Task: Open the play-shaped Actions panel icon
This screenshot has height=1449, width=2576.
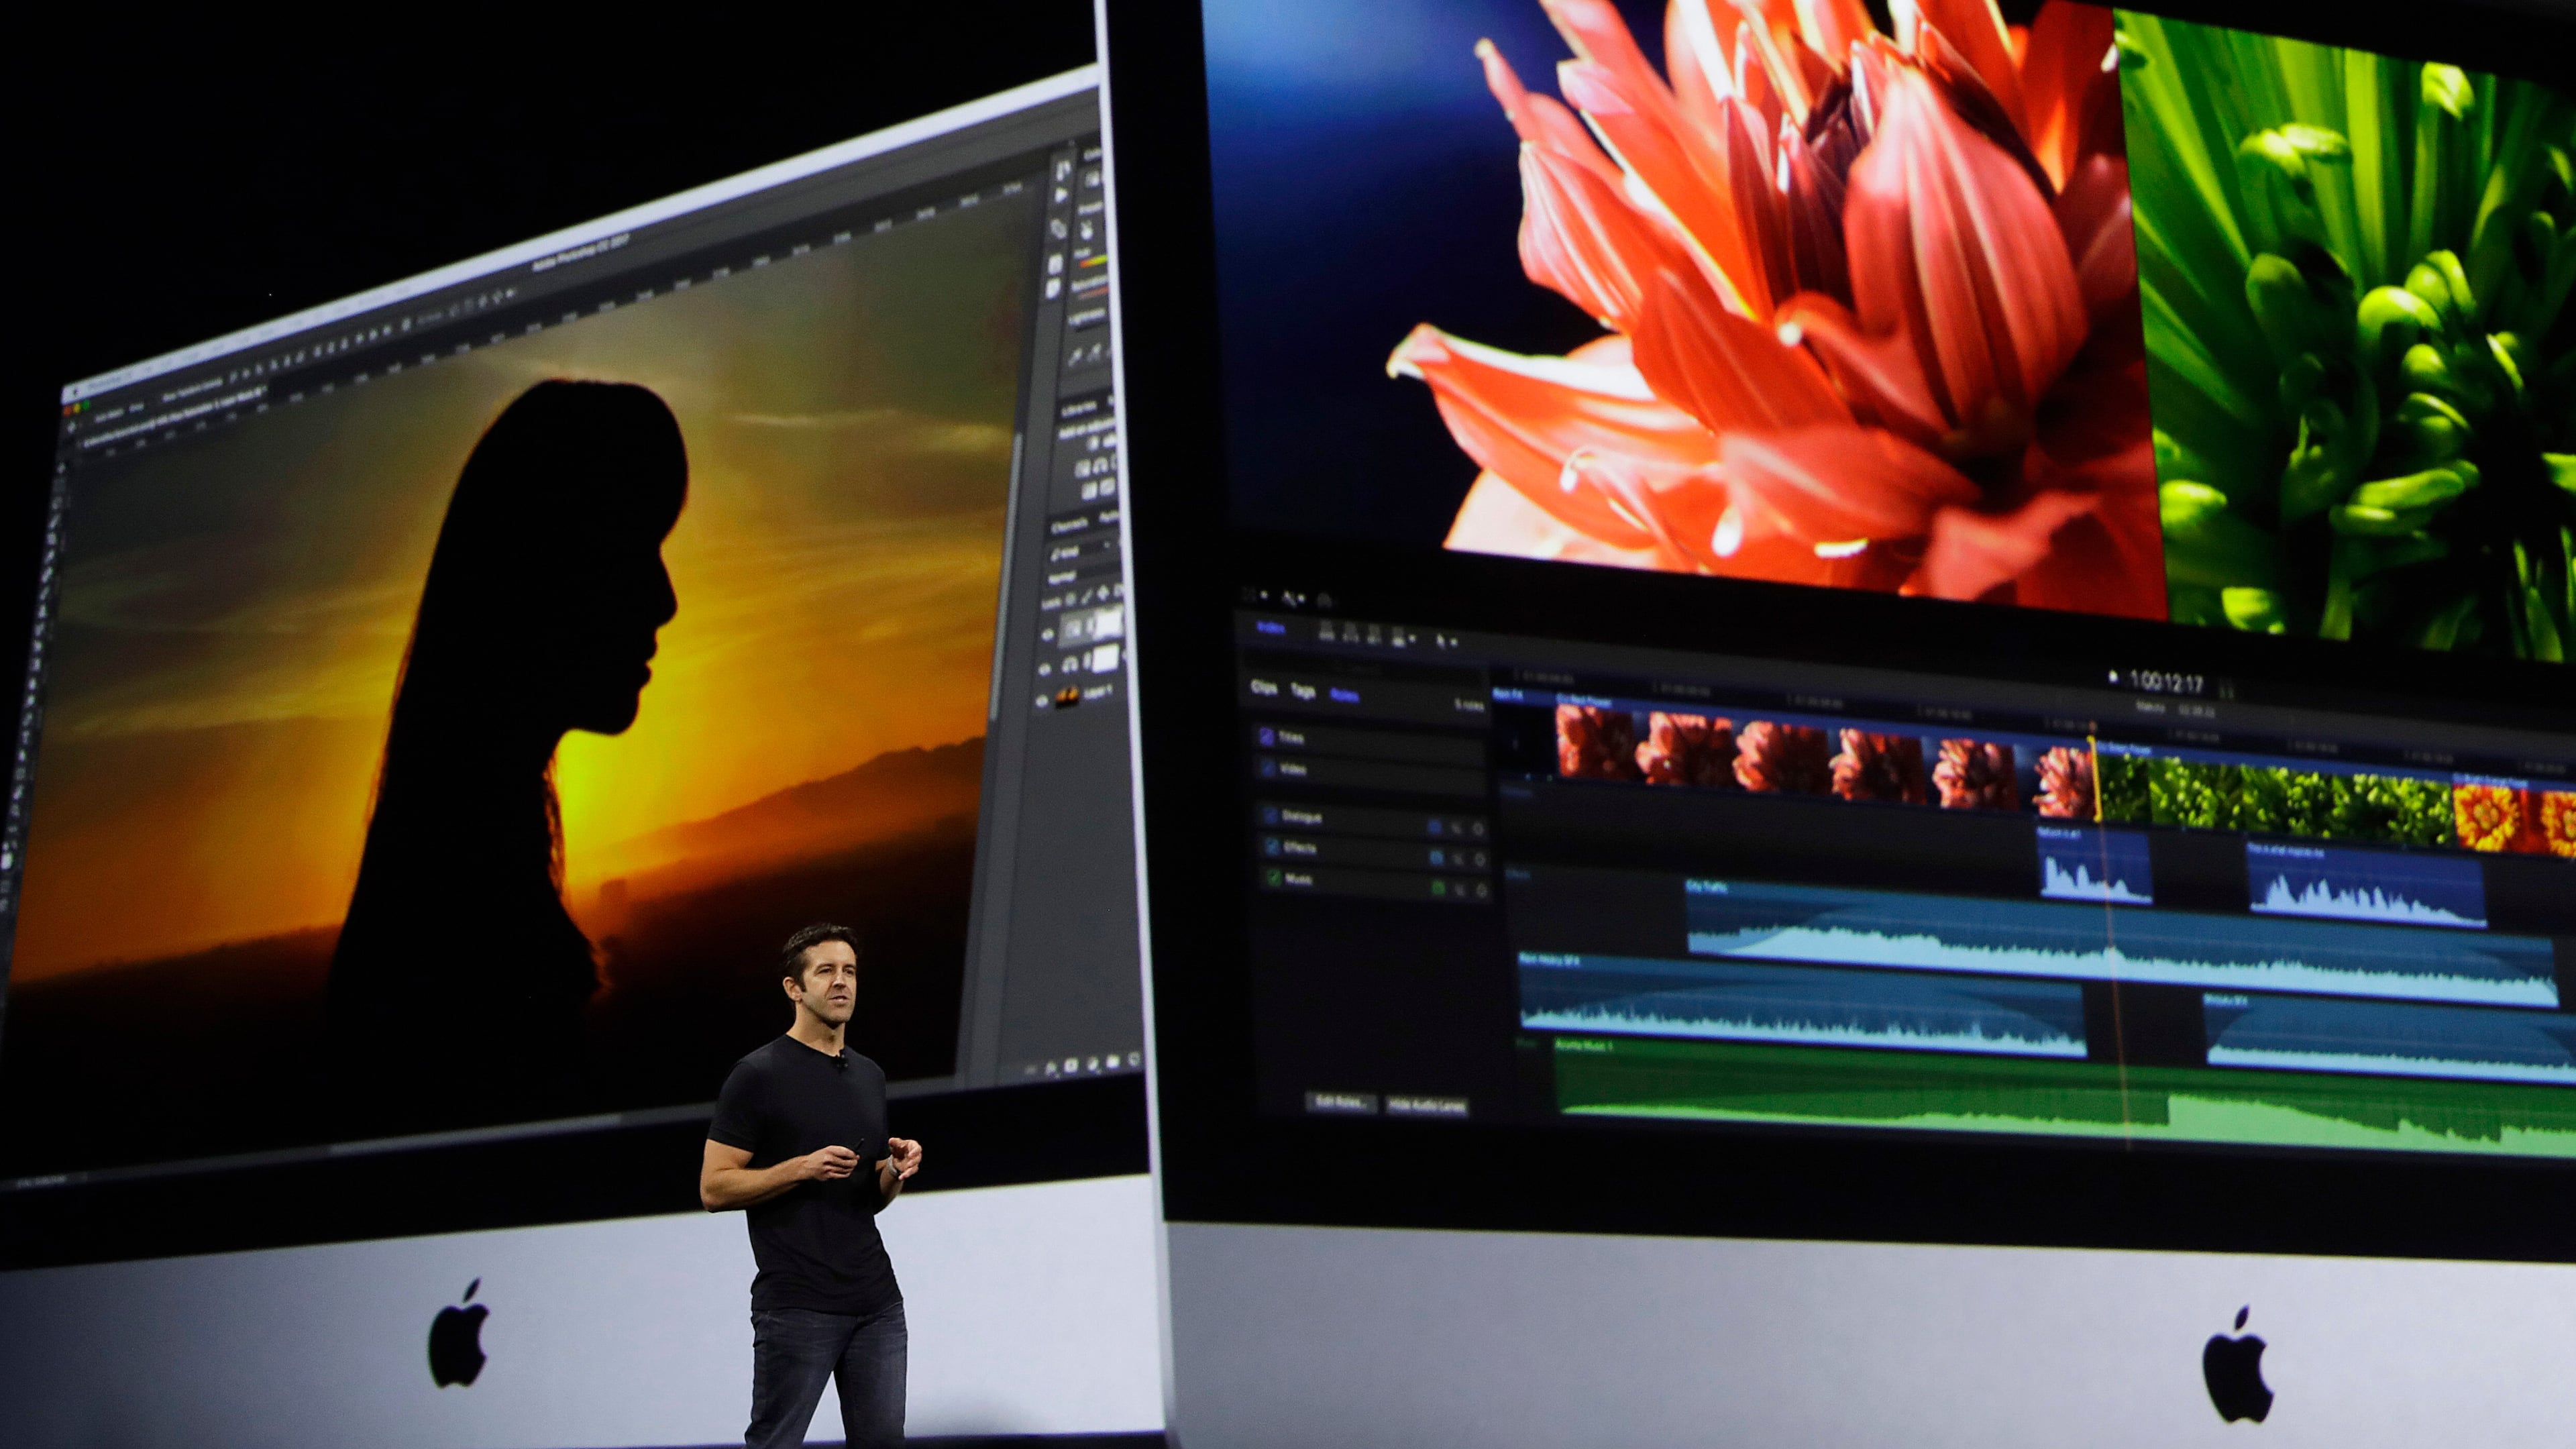Action: pos(1061,195)
